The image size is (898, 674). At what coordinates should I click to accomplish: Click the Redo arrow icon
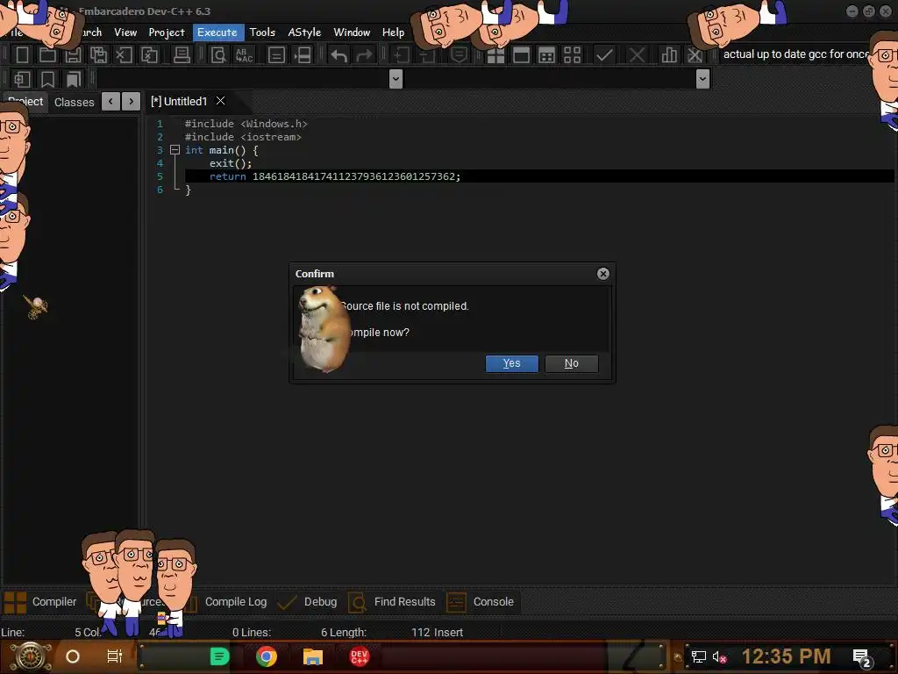coord(364,55)
